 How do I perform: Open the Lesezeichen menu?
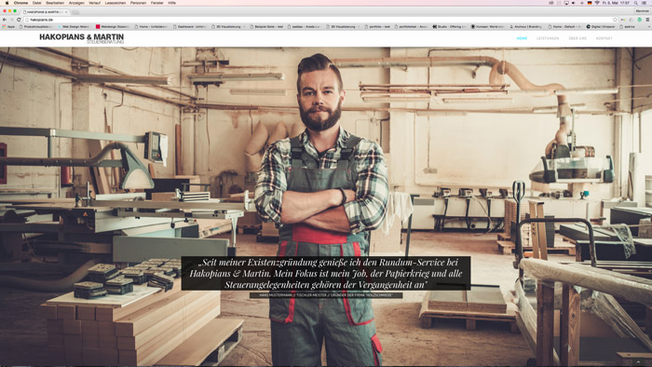[115, 3]
